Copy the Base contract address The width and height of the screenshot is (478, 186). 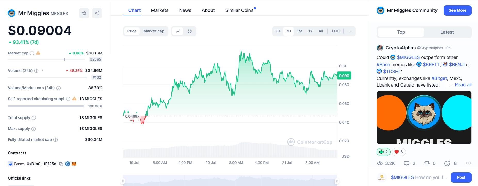[x=61, y=164]
